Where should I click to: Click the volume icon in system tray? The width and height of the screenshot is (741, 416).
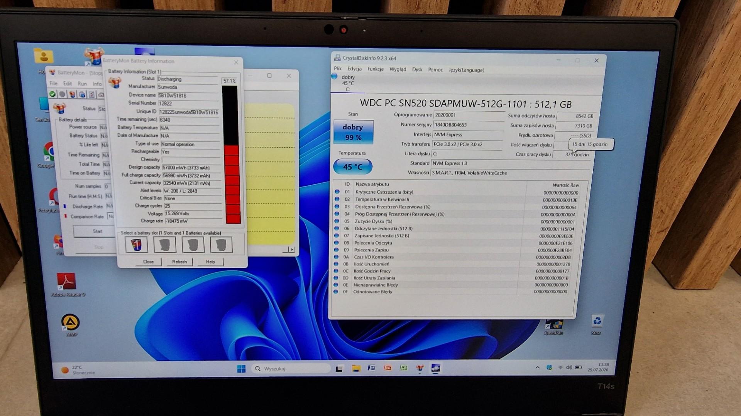click(569, 367)
